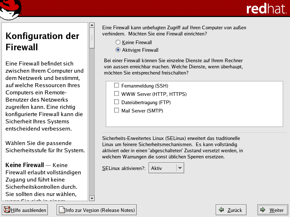Go back with the Zurück button
The height and width of the screenshot is (217, 290).
[231, 210]
